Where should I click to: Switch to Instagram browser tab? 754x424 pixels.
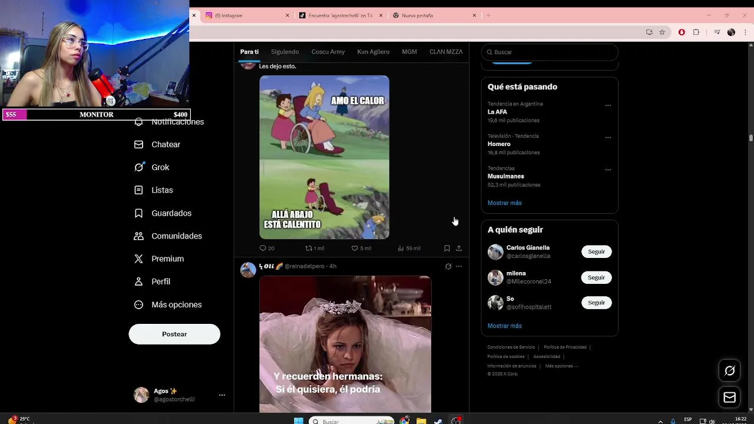tap(247, 15)
